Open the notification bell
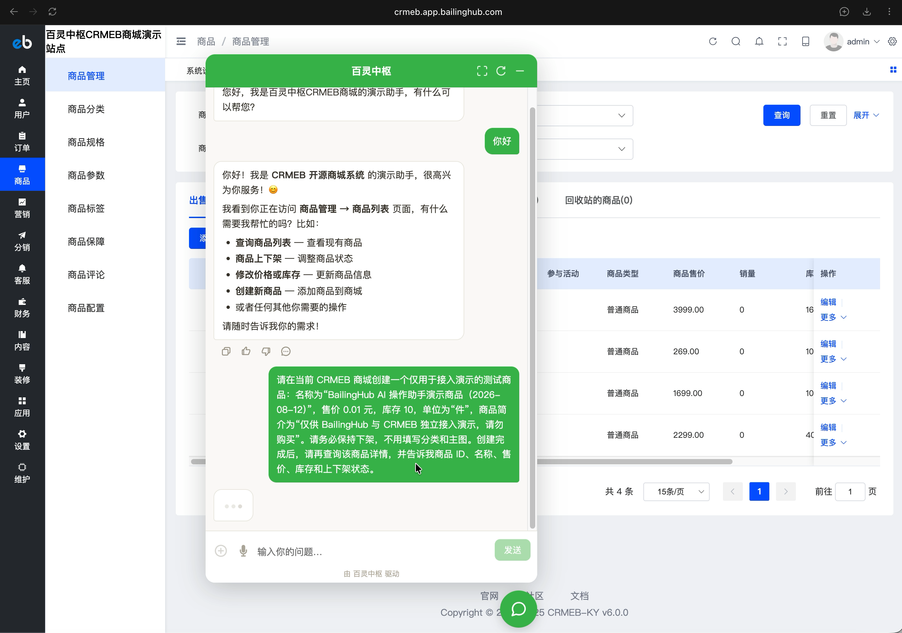Viewport: 902px width, 633px height. [759, 41]
